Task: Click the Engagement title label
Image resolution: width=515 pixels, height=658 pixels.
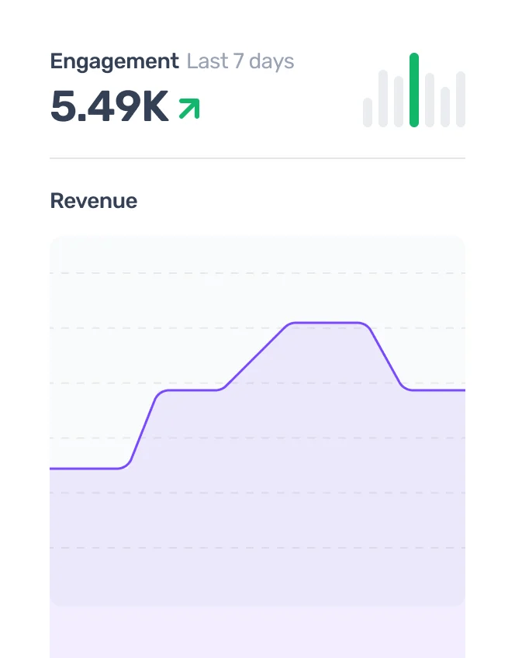Action: [114, 62]
